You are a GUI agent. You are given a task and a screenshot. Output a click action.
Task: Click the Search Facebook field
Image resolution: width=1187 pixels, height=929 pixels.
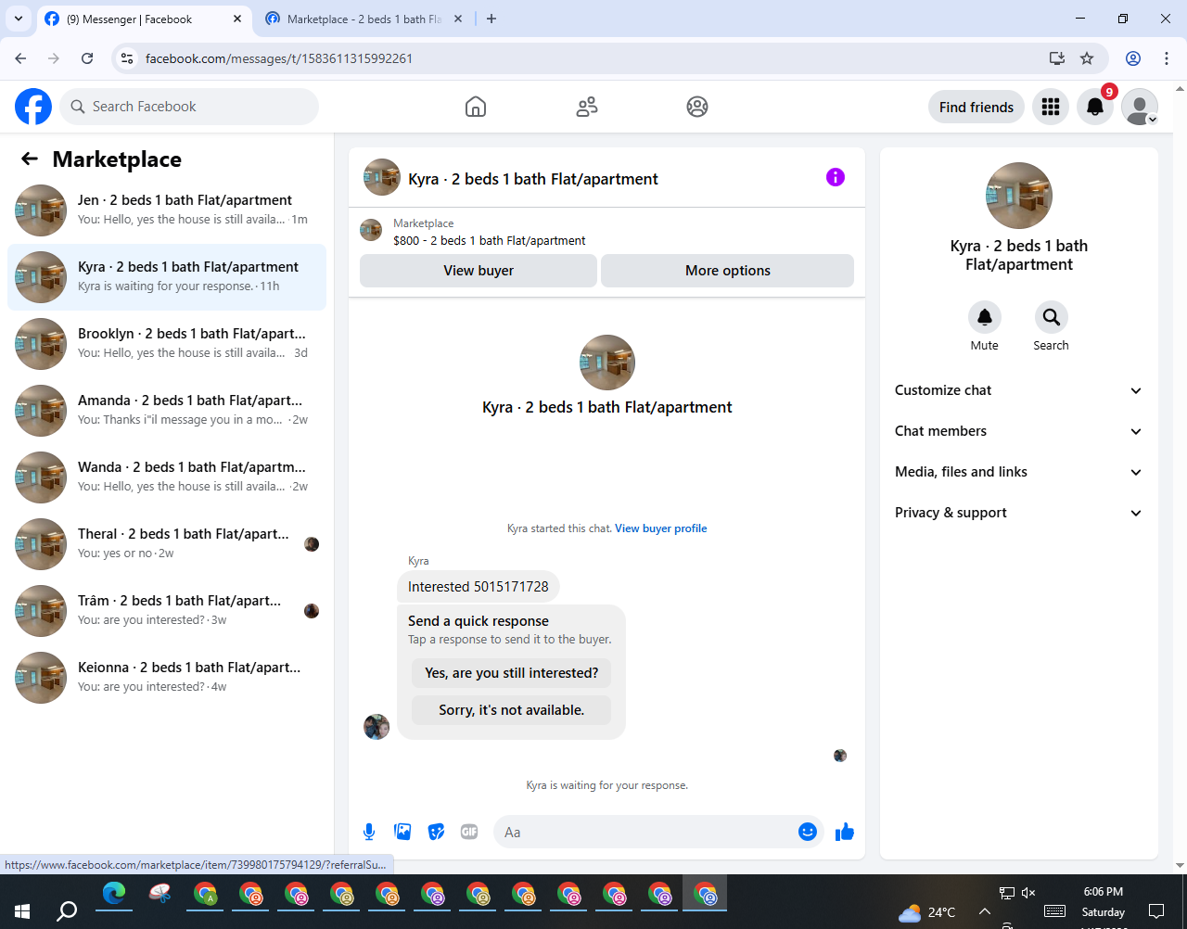189,107
